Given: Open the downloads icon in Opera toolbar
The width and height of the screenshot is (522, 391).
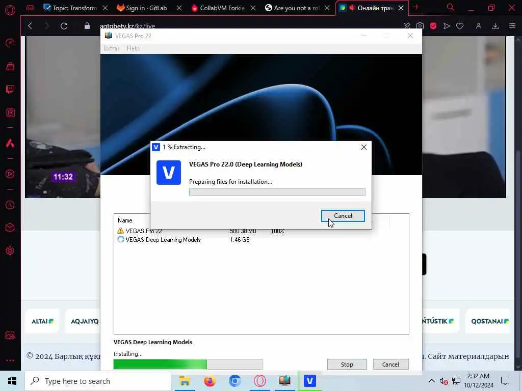Looking at the screenshot, I should coord(495,26).
